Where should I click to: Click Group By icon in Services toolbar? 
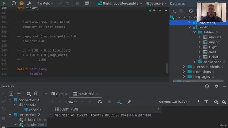(x=29, y=94)
